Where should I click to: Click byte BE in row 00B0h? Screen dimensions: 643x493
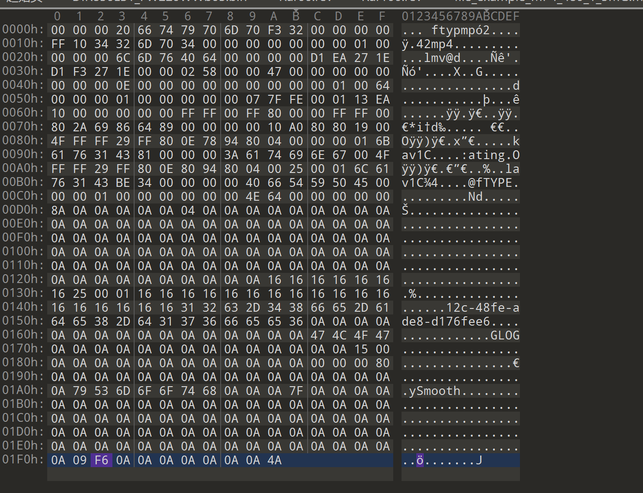pos(123,183)
